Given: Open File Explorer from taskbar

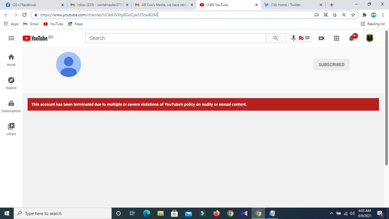Looking at the screenshot, I should point(160,213).
